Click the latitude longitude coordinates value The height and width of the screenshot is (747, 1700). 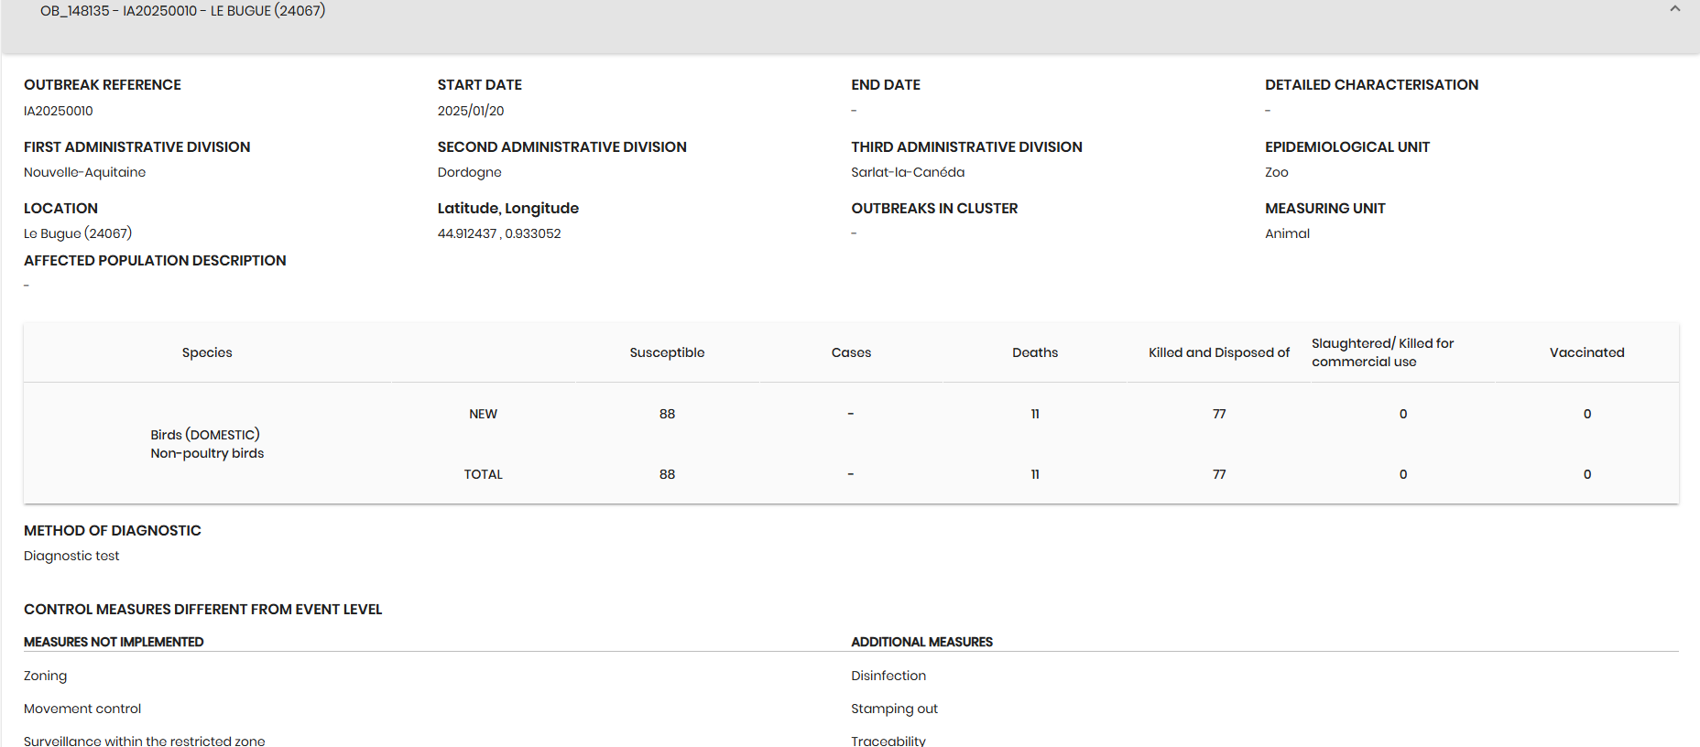[499, 233]
